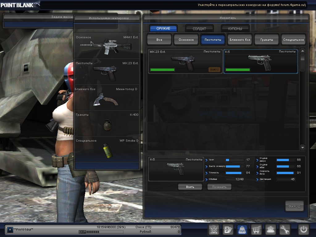Viewport: 316px width, 237px height.
Task: Select the K-5 inventory card
Action: [260, 61]
